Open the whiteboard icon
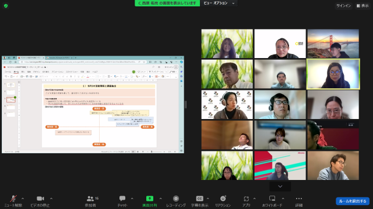This screenshot has width=373, height=209. coord(272,199)
